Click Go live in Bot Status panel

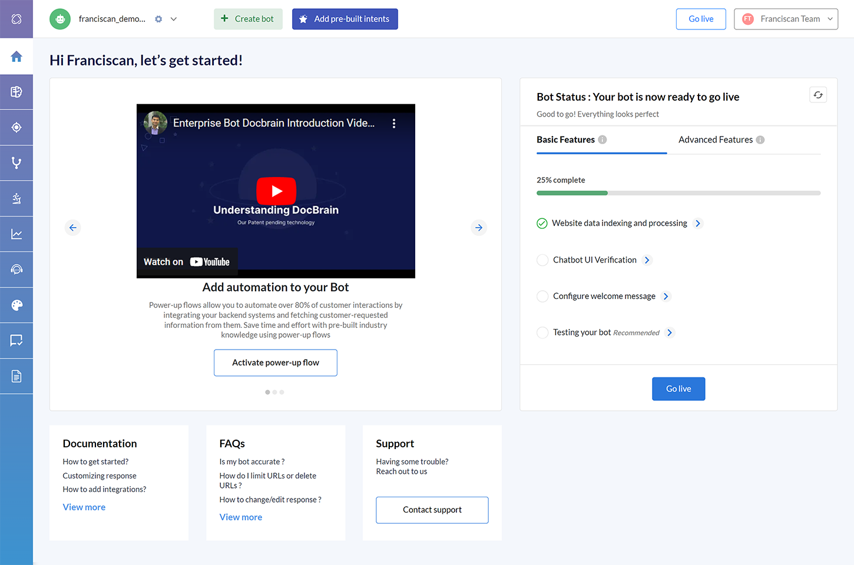(x=678, y=389)
